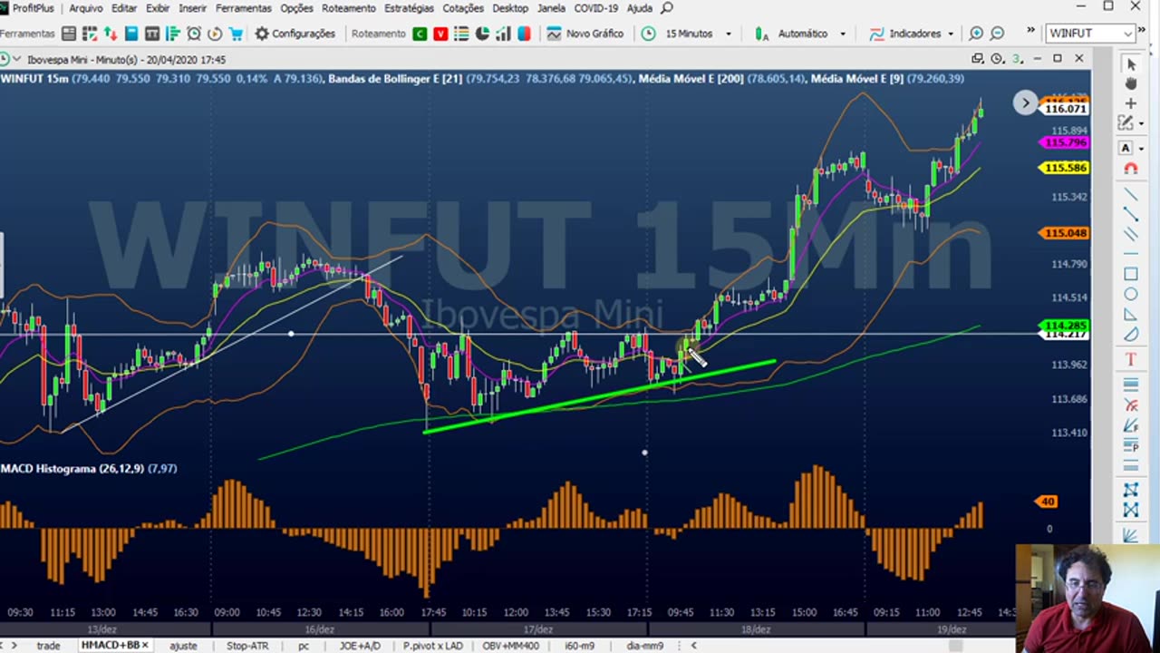Viewport: 1160px width, 653px height.
Task: Select the arrow pointer tool in the drawing toolbar
Action: [x=1130, y=64]
